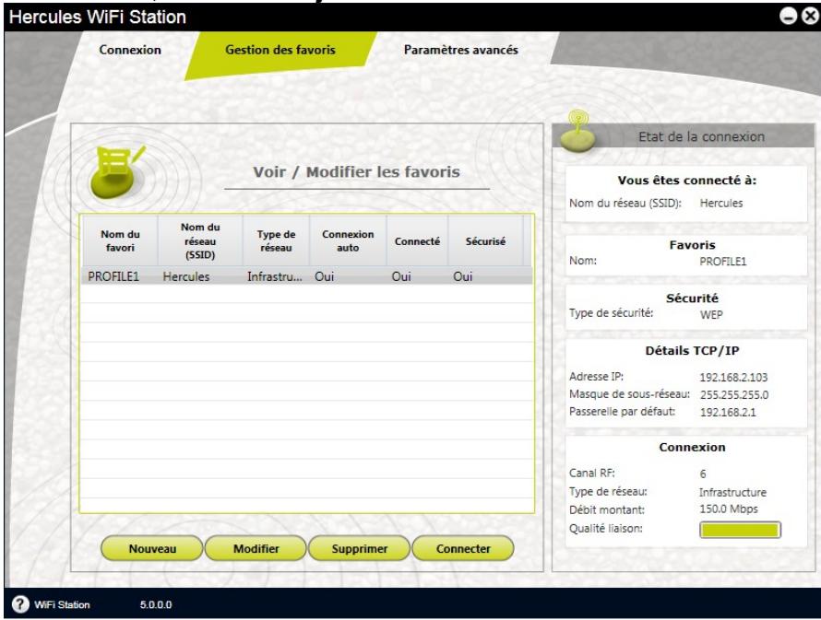This screenshot has width=821, height=620.
Task: Click the Canal RF value 6
Action: pyautogui.click(x=703, y=474)
